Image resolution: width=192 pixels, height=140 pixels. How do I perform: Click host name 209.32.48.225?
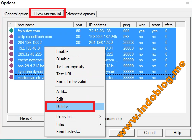(30, 54)
